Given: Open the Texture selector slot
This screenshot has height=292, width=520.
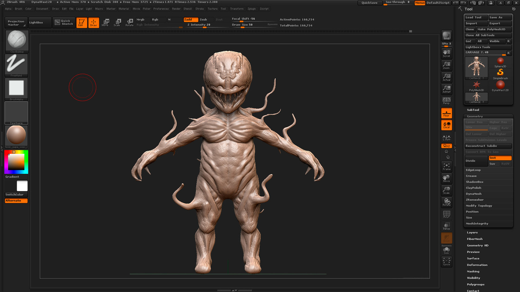Looking at the screenshot, I should click(x=16, y=113).
